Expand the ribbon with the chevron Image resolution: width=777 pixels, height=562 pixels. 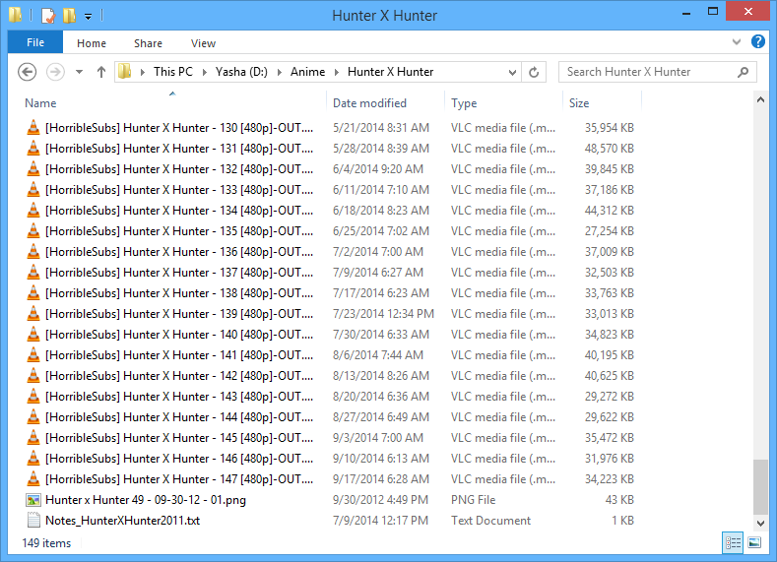click(x=737, y=43)
